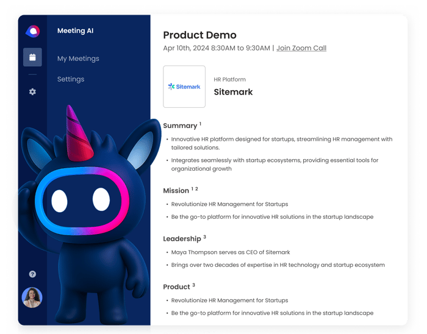Select My Meetings in navigation

pyautogui.click(x=78, y=59)
